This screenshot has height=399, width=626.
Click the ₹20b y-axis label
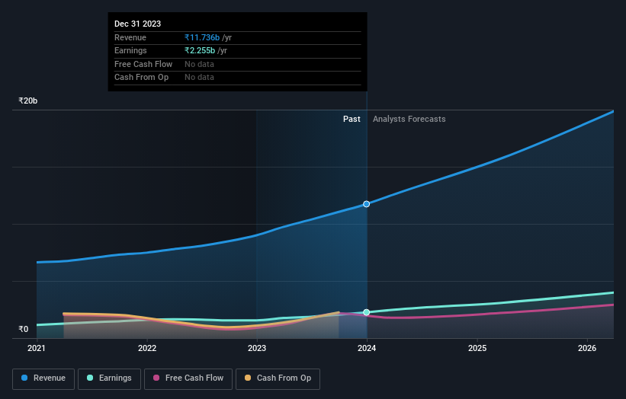click(x=28, y=101)
